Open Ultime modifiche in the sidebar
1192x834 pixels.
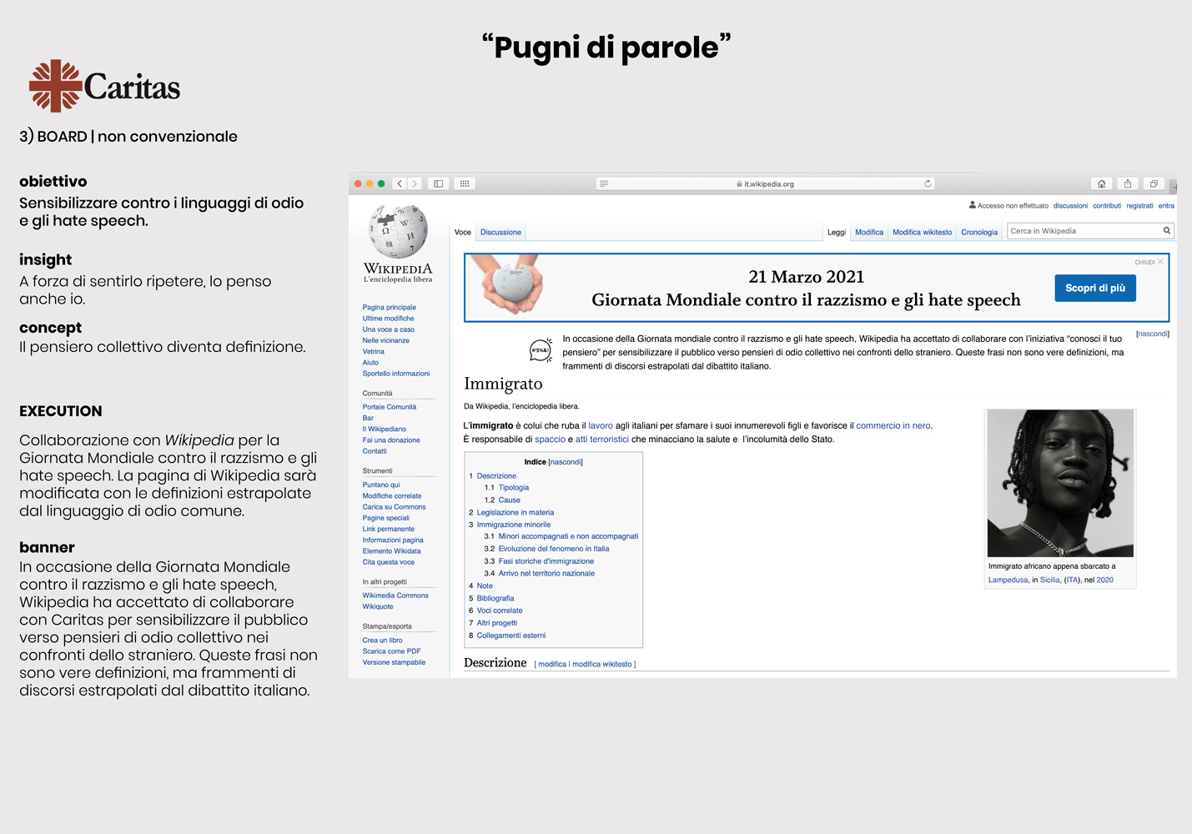pyautogui.click(x=388, y=318)
